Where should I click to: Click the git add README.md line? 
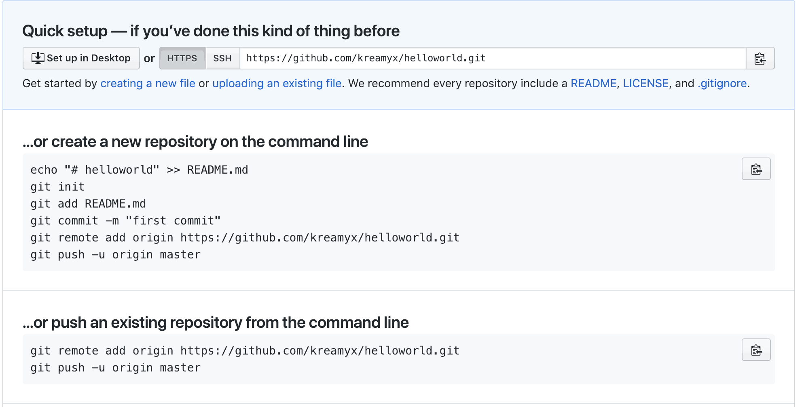[88, 203]
